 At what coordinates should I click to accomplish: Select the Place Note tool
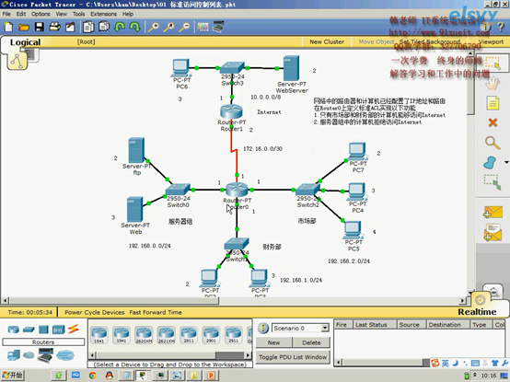(493, 103)
